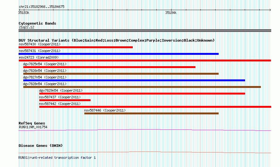Select the blue nsv587431 gain bar

click(x=119, y=54)
